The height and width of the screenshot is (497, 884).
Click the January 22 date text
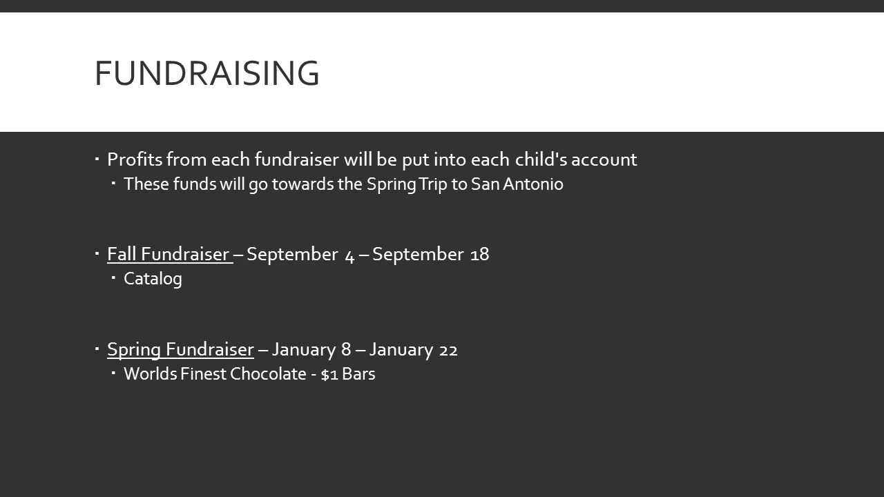[413, 350]
